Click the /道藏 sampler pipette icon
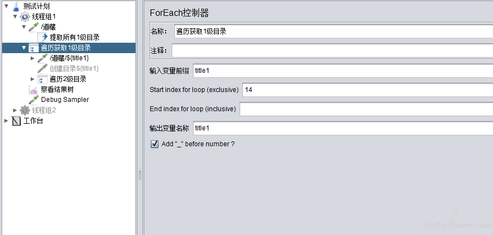Viewport: 493px width, 235px height. [33, 27]
